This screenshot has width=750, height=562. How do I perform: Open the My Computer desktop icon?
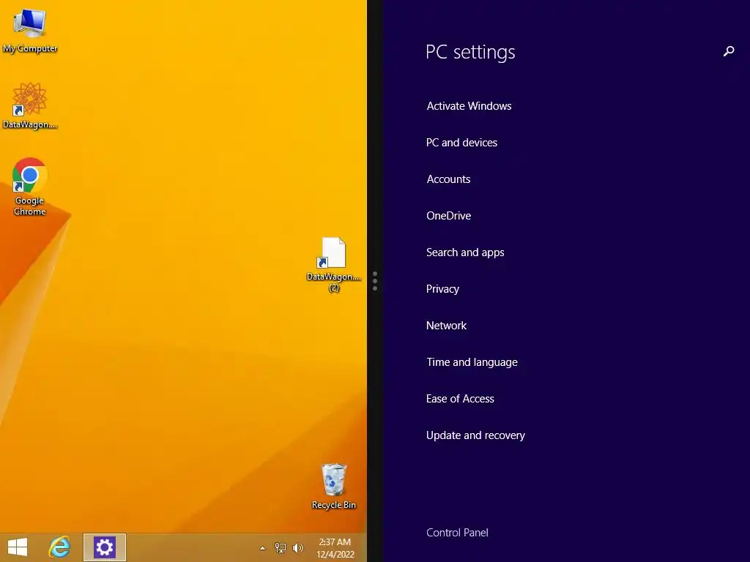tap(29, 30)
